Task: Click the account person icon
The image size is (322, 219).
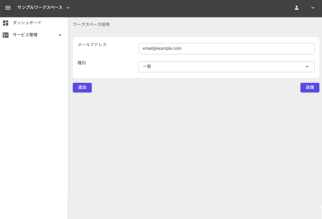Action: click(297, 8)
